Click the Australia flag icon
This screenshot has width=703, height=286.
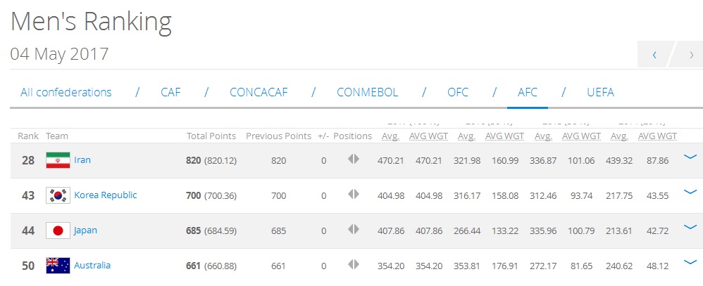58,266
